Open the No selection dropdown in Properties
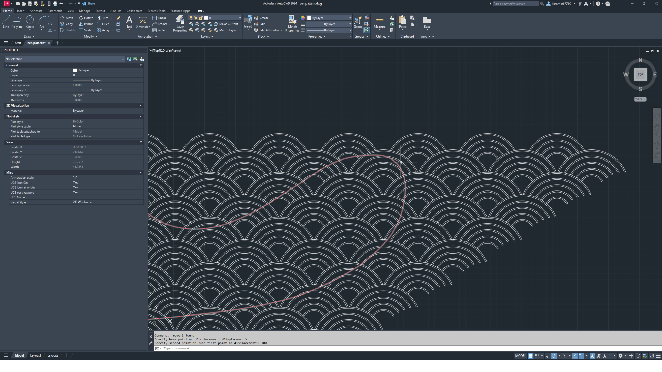This screenshot has height=372, width=662. (64, 59)
